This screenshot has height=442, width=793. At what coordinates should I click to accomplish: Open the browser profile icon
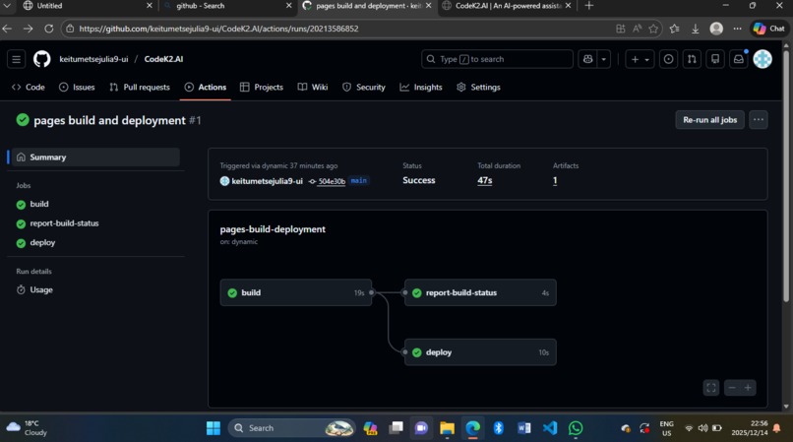pos(716,29)
